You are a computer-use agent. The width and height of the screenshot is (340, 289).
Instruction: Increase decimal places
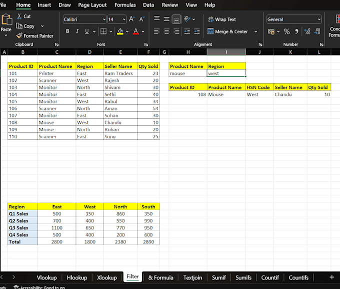pyautogui.click(x=307, y=31)
